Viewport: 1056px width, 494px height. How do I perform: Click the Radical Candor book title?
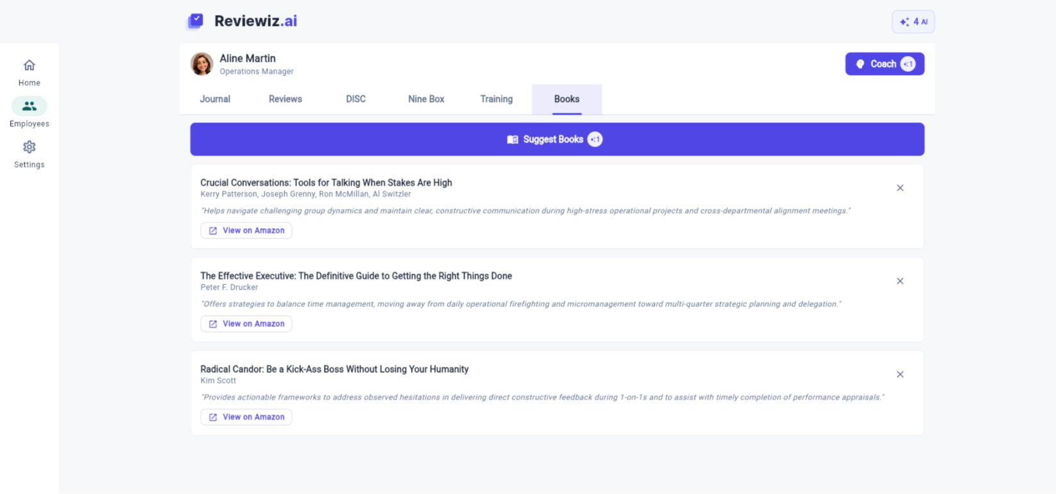click(335, 369)
